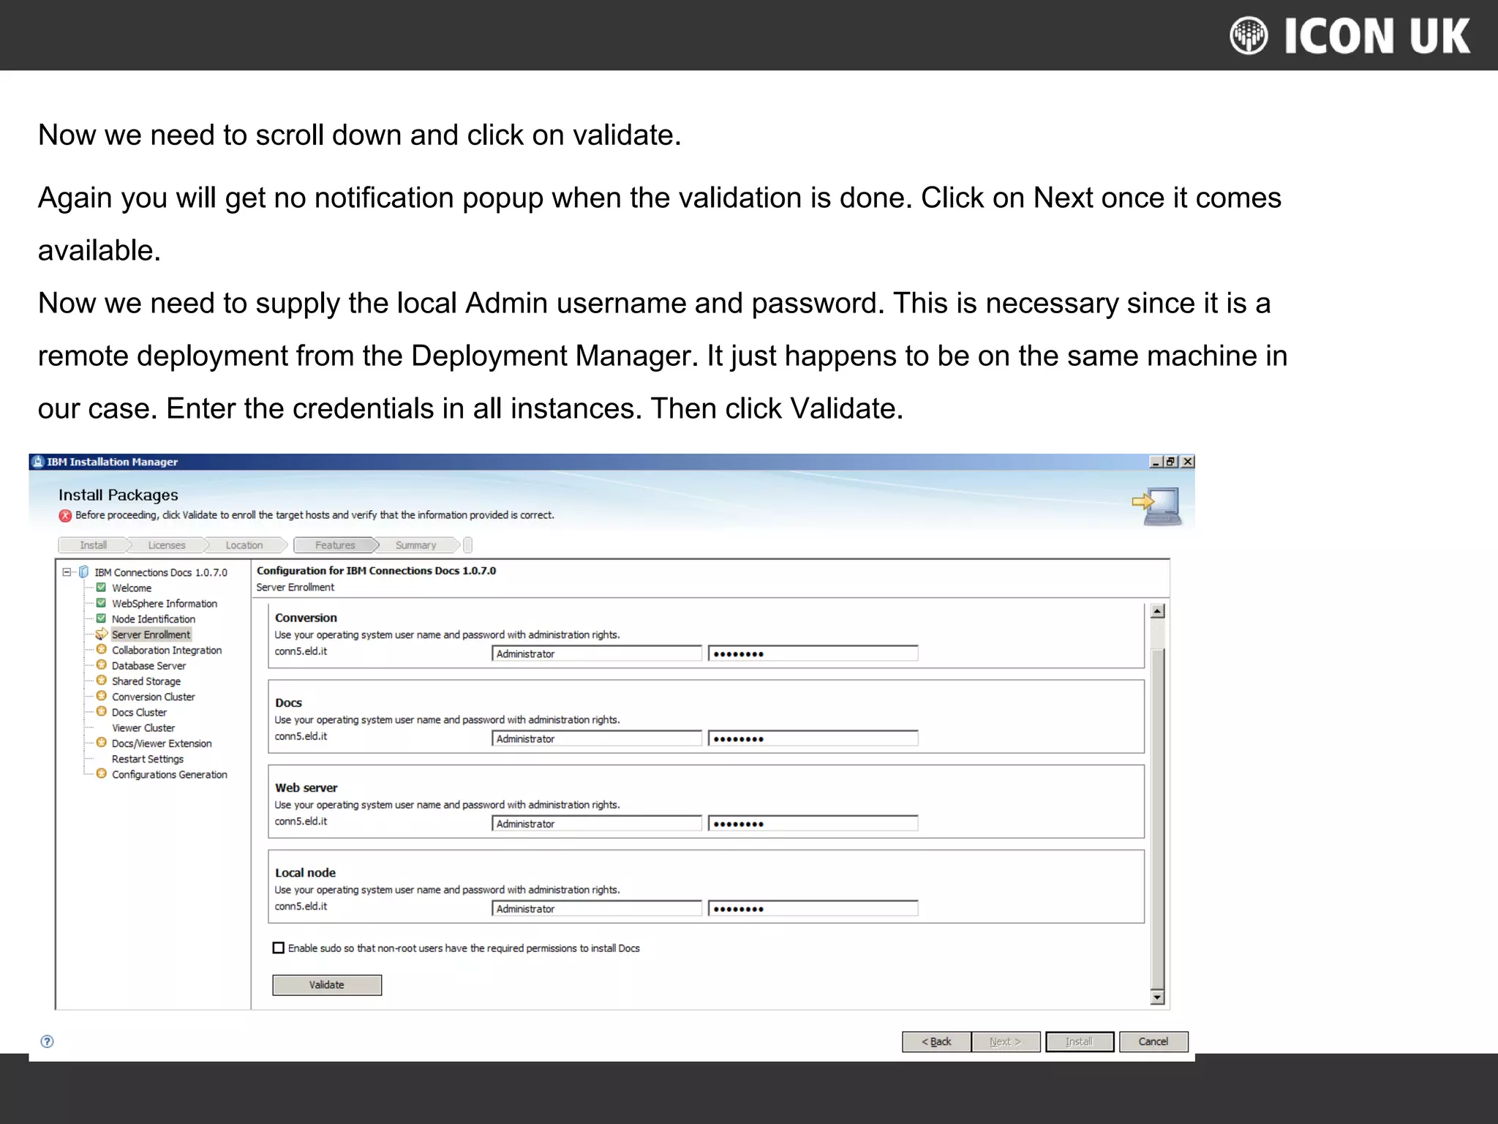The width and height of the screenshot is (1498, 1124).
Task: Click the scrollbar down arrow
Action: tap(1157, 997)
